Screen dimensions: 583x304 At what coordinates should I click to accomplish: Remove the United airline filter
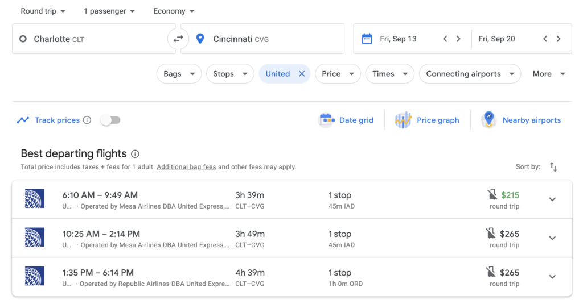pos(302,74)
